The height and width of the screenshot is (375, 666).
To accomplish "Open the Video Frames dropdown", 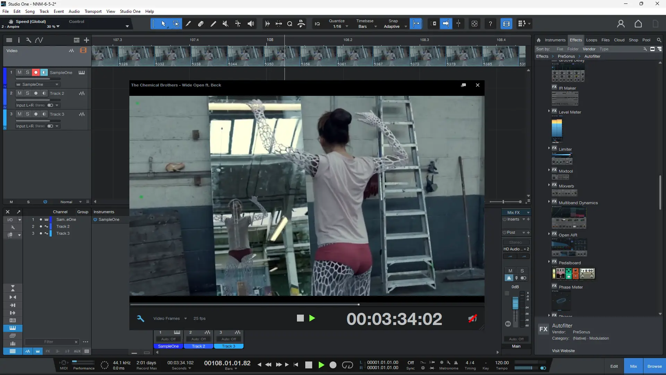I will [x=170, y=318].
